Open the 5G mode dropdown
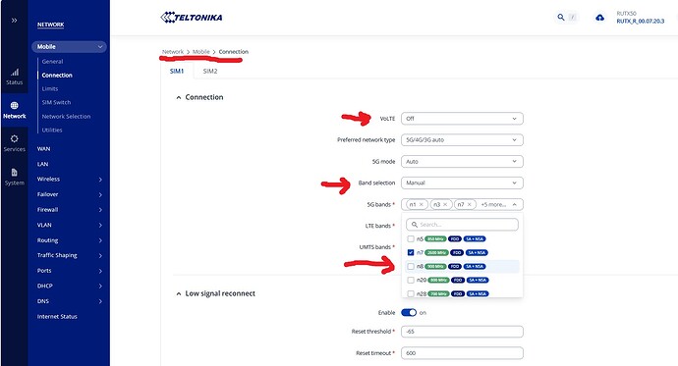This screenshot has width=678, height=366. (x=462, y=162)
